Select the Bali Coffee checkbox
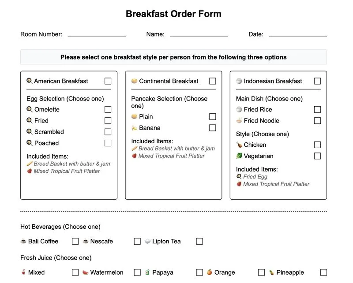The height and width of the screenshot is (283, 353). click(75, 242)
